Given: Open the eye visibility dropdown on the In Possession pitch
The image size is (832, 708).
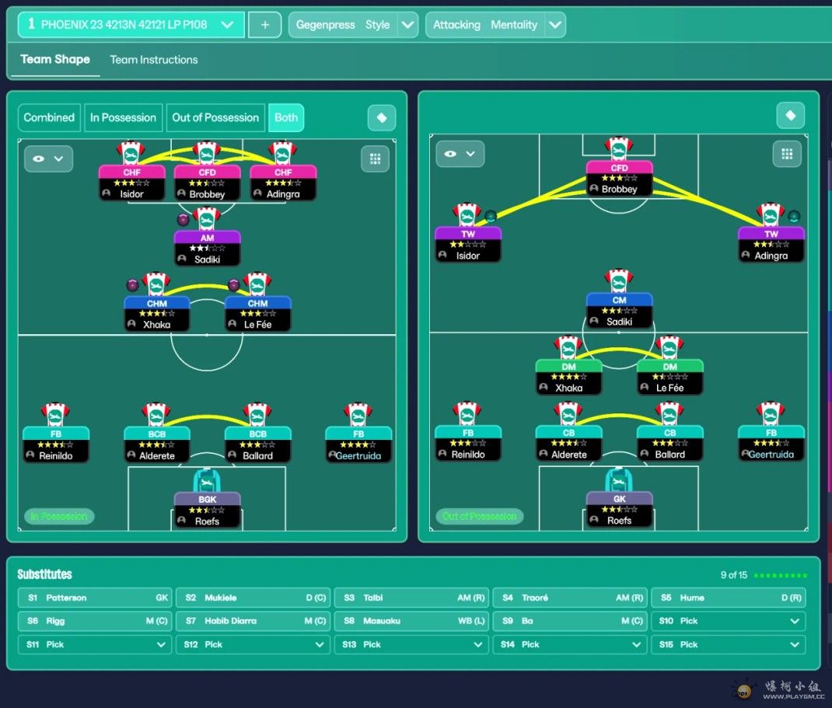Looking at the screenshot, I should 48,159.
